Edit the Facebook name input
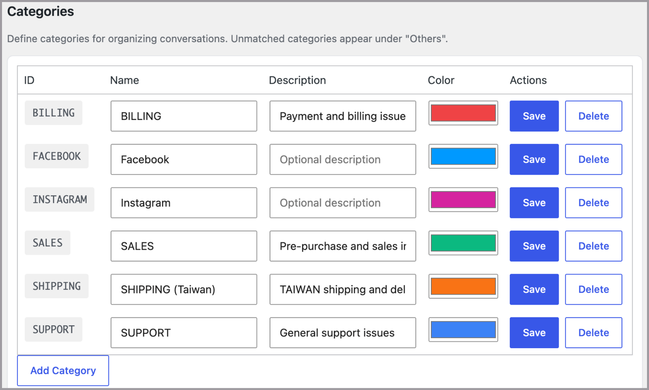Viewport: 649px width, 390px height. (184, 159)
